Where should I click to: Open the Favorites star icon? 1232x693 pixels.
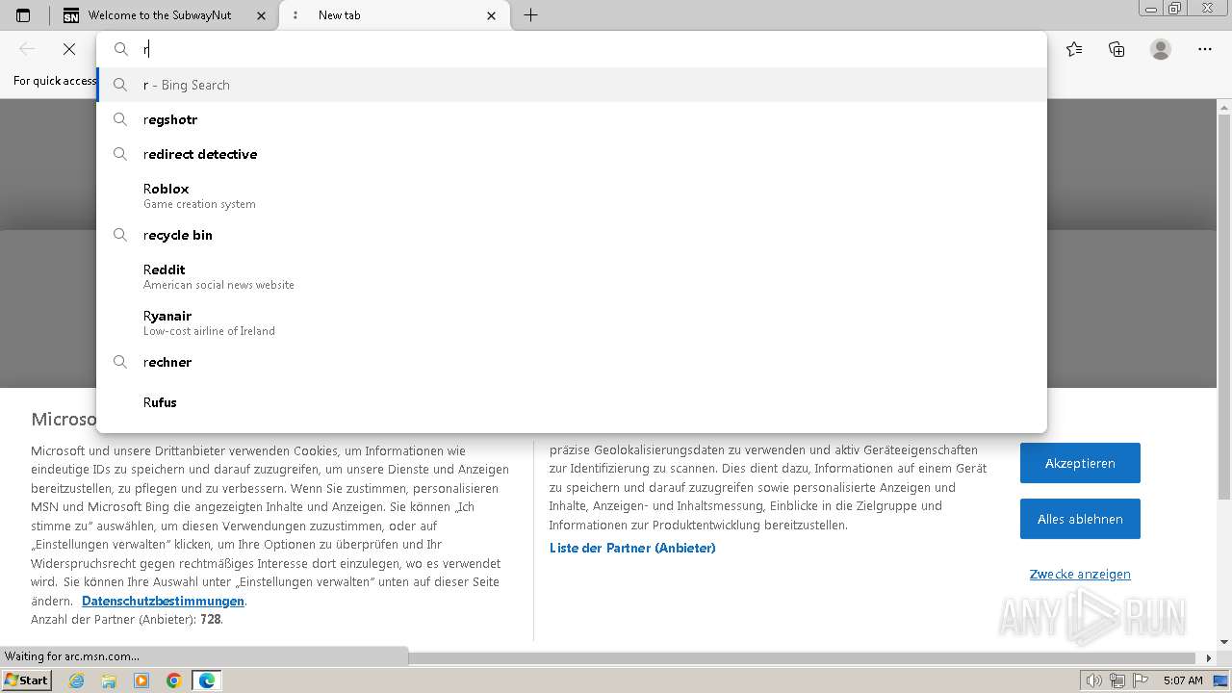1074,49
